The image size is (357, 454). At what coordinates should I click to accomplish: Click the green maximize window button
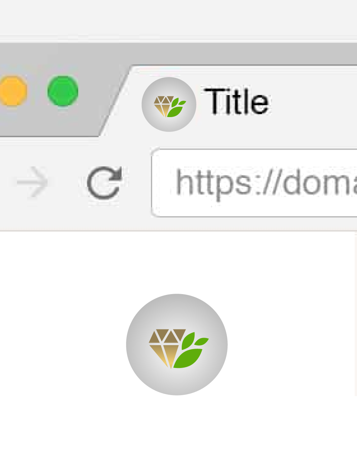[x=63, y=91]
